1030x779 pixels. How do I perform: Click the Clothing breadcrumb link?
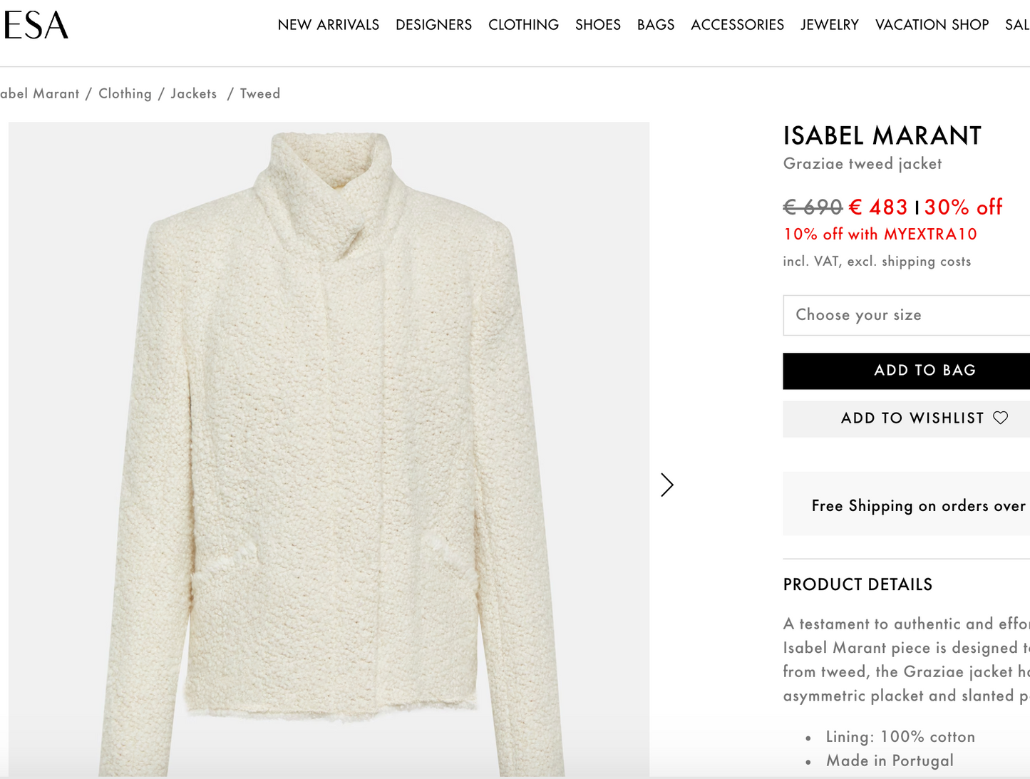125,93
